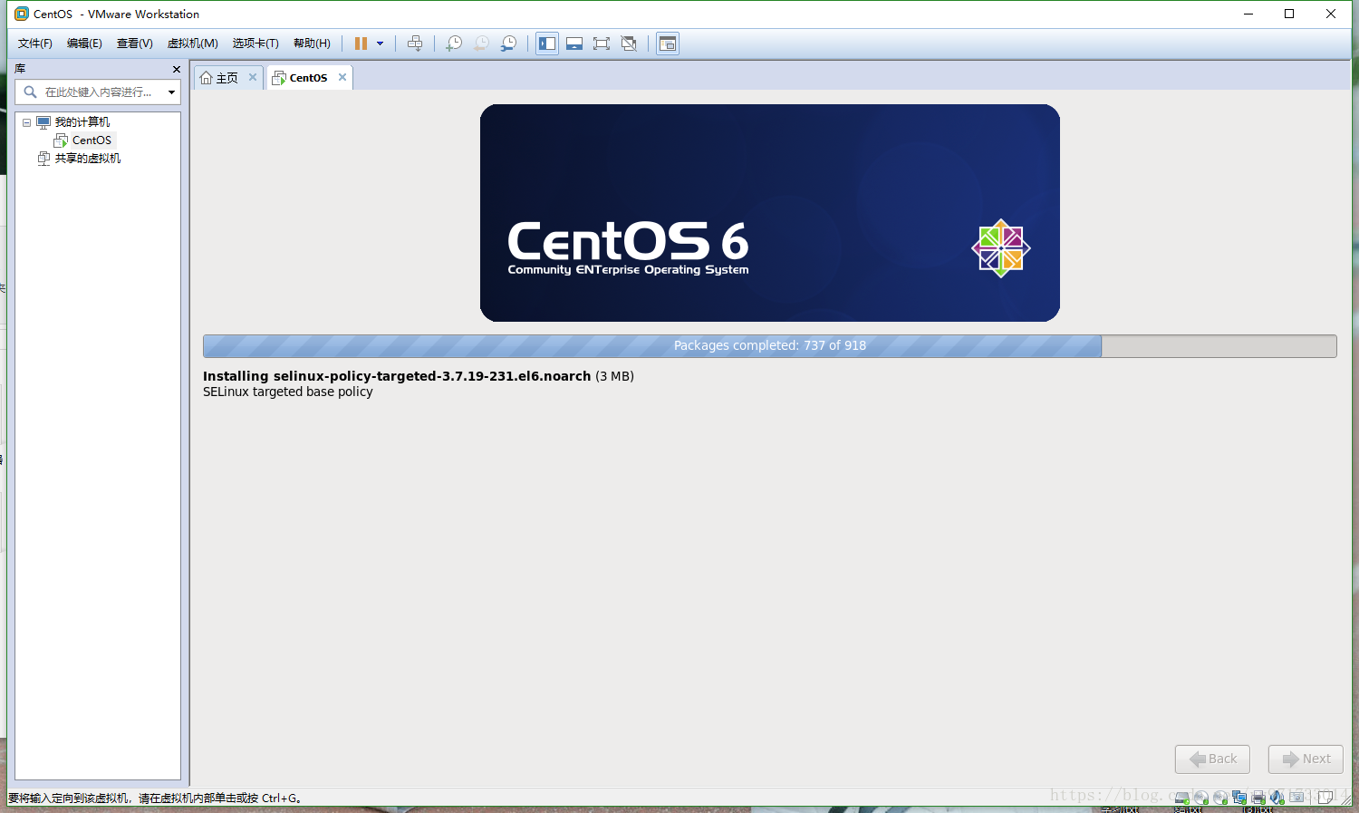Click the Next button in installer
The image size is (1359, 813).
pos(1306,760)
